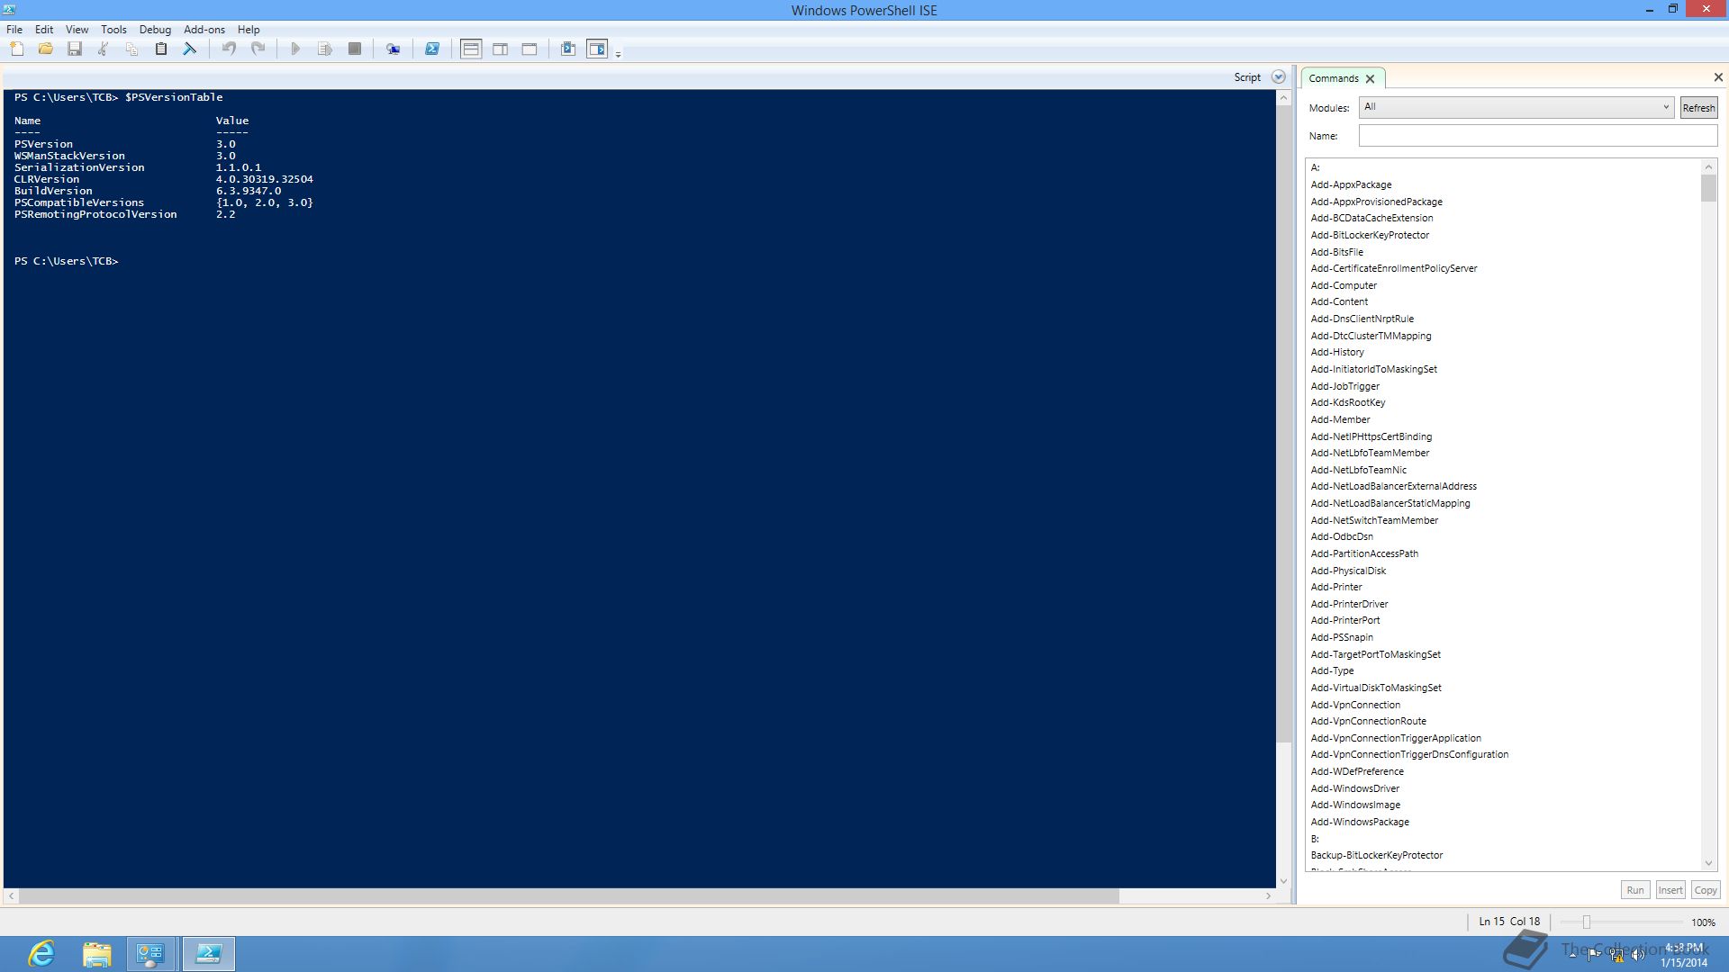Clear the console pane with squeegee icon
Screen dimensions: 1729x972
(190, 49)
